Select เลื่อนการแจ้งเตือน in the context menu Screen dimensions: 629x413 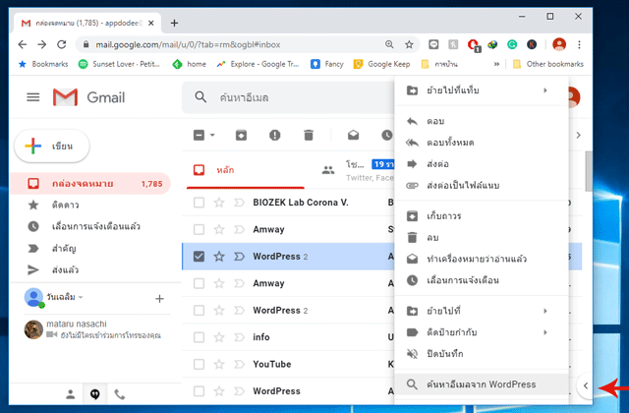click(482, 280)
